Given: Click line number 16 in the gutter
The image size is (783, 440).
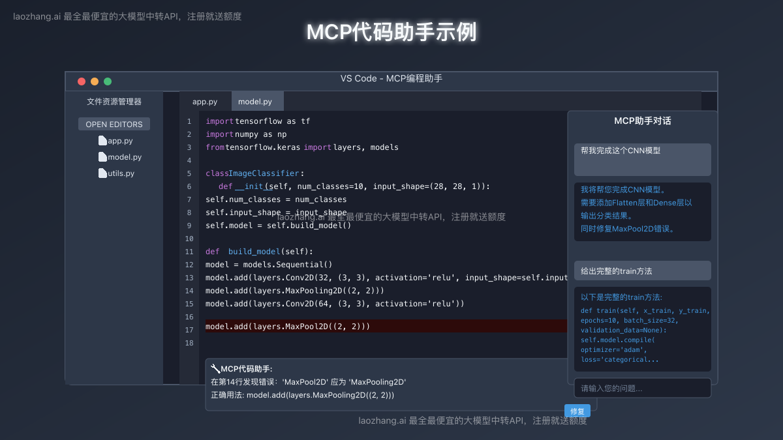Looking at the screenshot, I should (x=189, y=317).
